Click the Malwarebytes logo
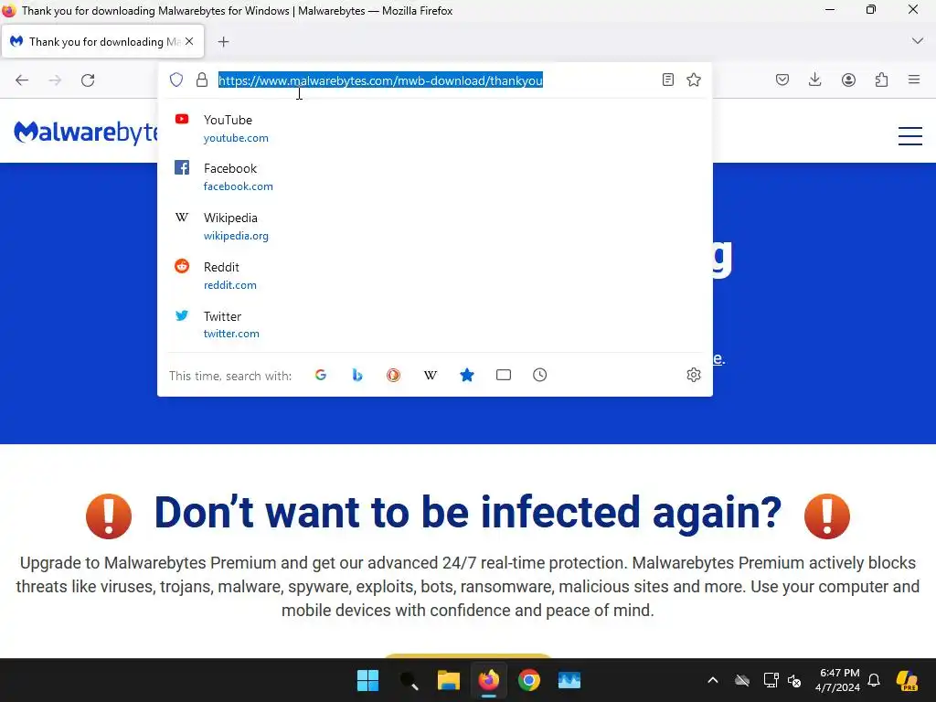The width and height of the screenshot is (936, 702). point(85,133)
